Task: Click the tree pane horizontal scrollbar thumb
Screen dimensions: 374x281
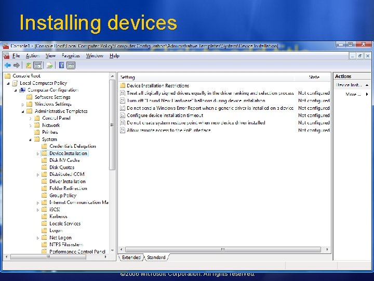Action: coord(48,257)
